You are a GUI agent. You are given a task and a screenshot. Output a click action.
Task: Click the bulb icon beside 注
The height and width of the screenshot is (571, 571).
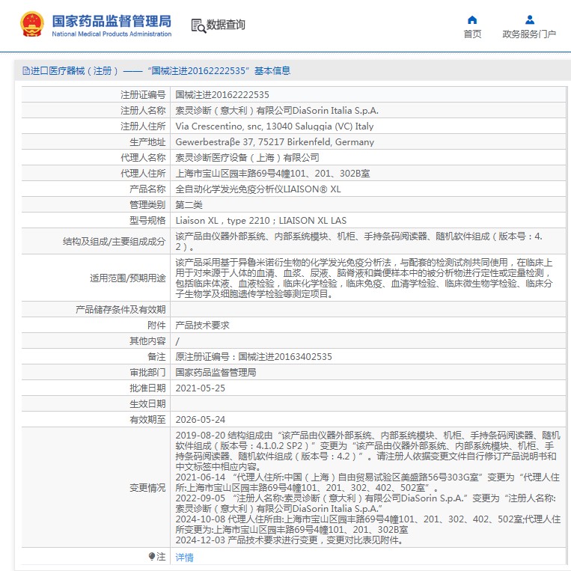(152, 557)
